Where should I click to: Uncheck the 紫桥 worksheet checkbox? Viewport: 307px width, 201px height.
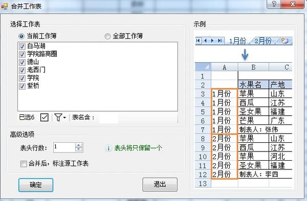(x=22, y=86)
